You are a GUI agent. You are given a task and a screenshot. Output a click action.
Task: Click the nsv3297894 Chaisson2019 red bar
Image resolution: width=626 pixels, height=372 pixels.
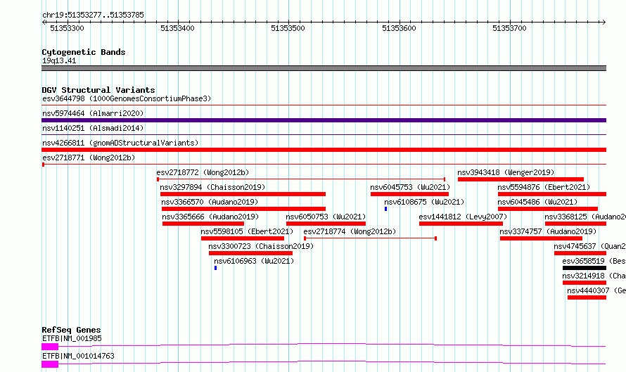pyautogui.click(x=243, y=194)
